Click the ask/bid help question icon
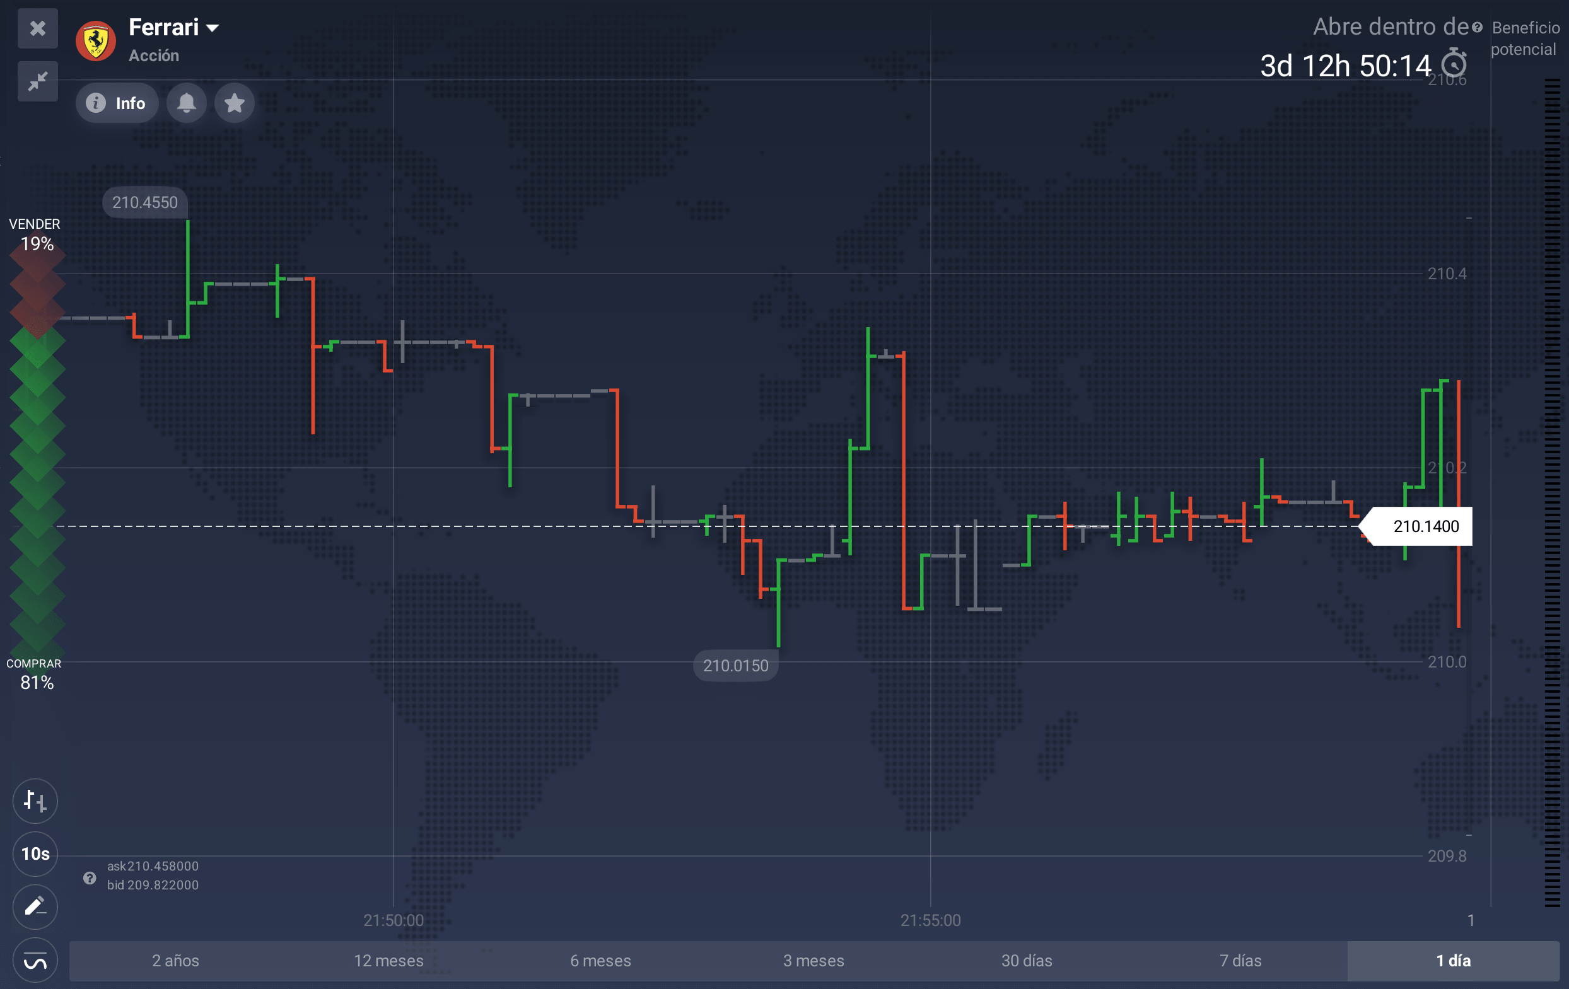 (x=90, y=877)
